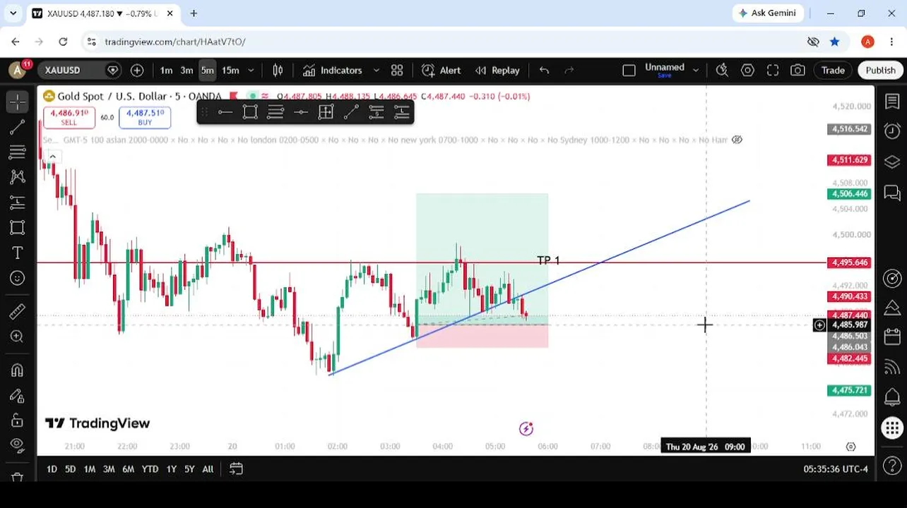This screenshot has width=907, height=508.
Task: Click the SELL 4,486.91 button
Action: coord(69,117)
